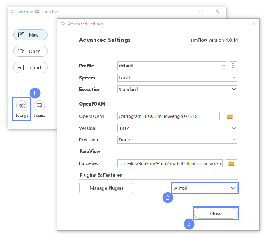Click the Import button in Launcher
This screenshot has width=267, height=238.
point(30,67)
